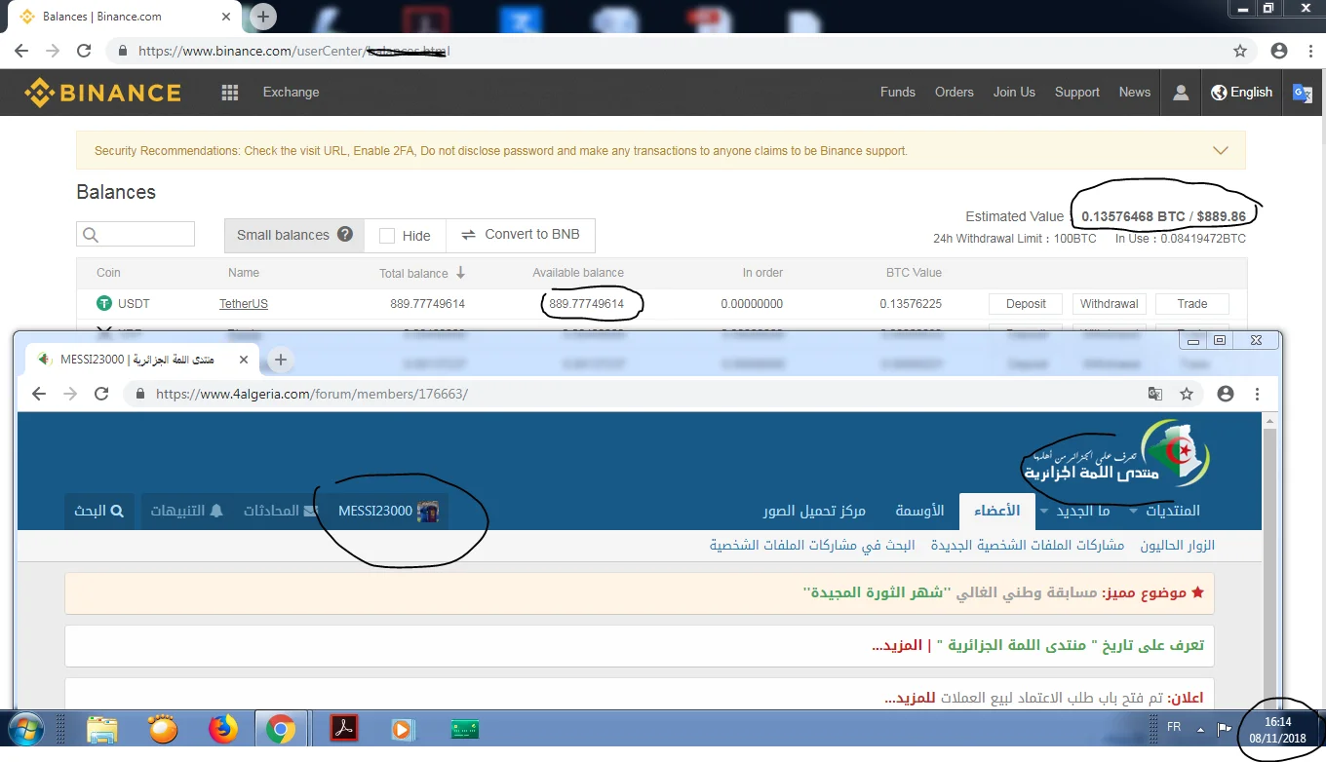Select the الأعضاء members tab

tap(996, 511)
